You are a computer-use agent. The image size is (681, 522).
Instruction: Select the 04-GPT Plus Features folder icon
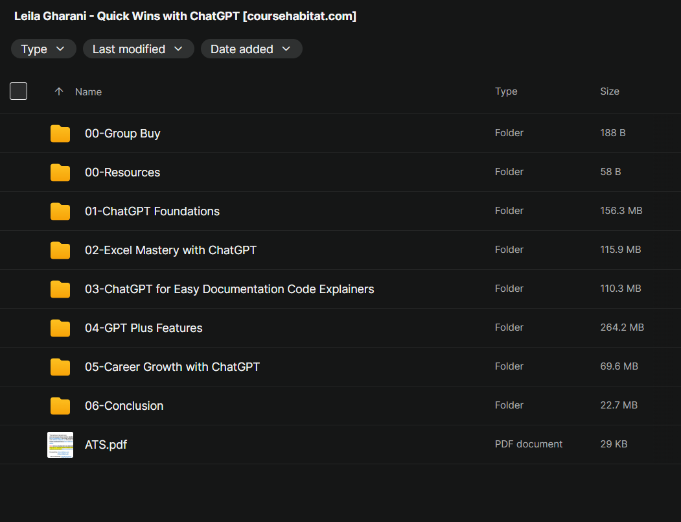click(60, 328)
